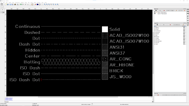The image size is (189, 106).
Task: Show all layers eye button
Action: coord(157,25)
